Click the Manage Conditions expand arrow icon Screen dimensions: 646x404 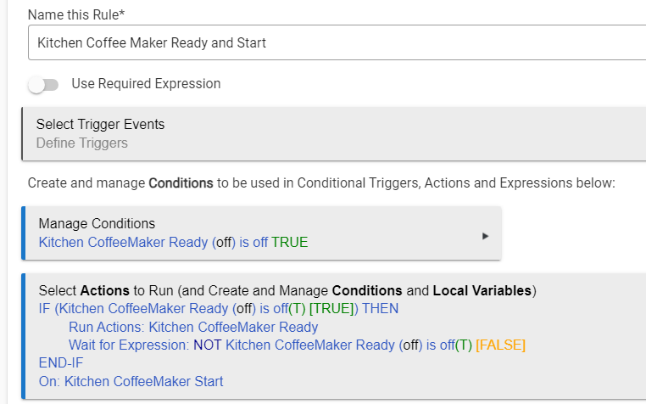pyautogui.click(x=485, y=236)
